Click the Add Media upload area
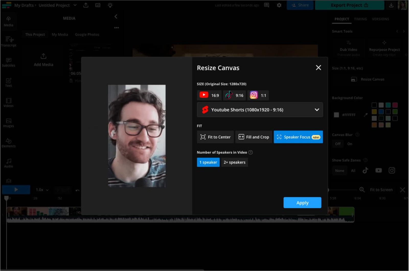The width and height of the screenshot is (409, 271). [43, 60]
